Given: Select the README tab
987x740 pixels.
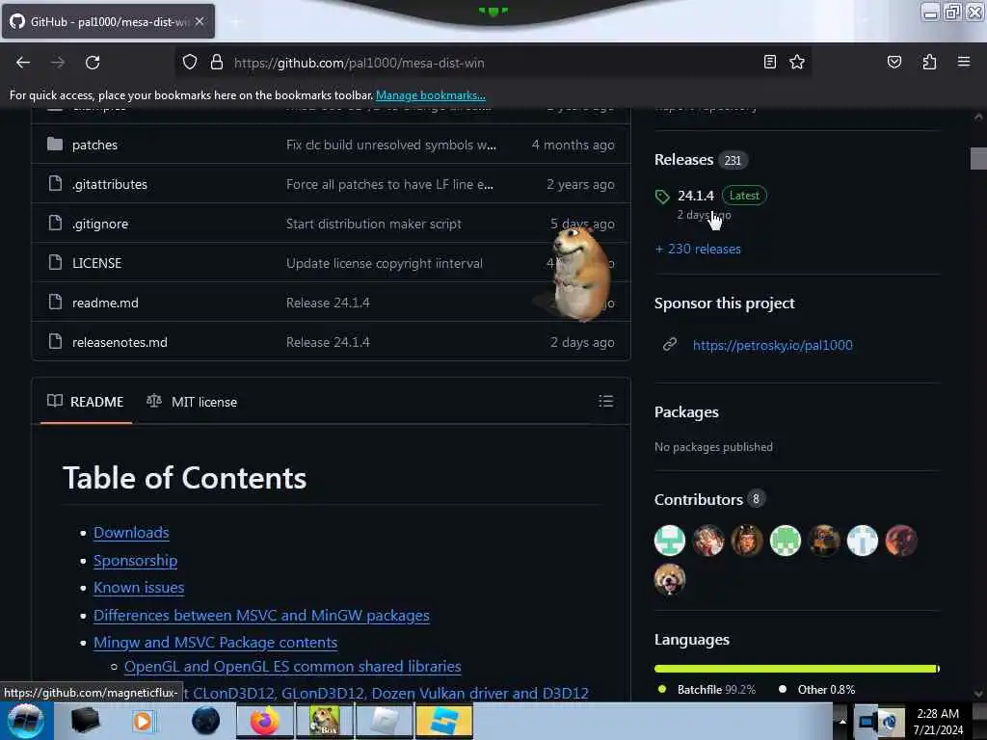Looking at the screenshot, I should click(86, 402).
